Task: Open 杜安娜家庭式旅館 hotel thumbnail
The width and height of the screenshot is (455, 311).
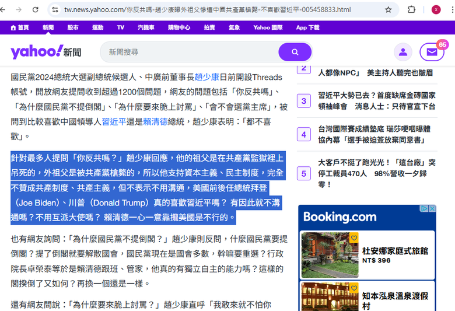Action: [330, 255]
